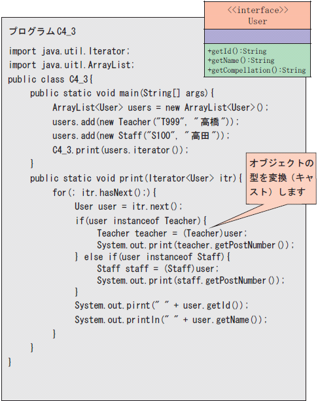Image resolution: width=318 pixels, height=401 pixels.
Task: Click the User user = itr.next() line
Action: (x=128, y=206)
